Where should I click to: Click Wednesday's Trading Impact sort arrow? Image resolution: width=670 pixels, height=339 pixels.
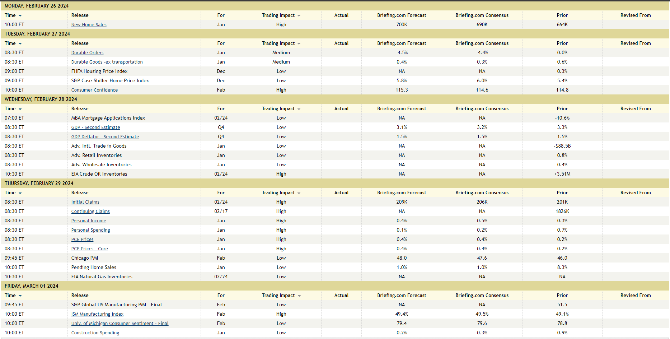[299, 109]
